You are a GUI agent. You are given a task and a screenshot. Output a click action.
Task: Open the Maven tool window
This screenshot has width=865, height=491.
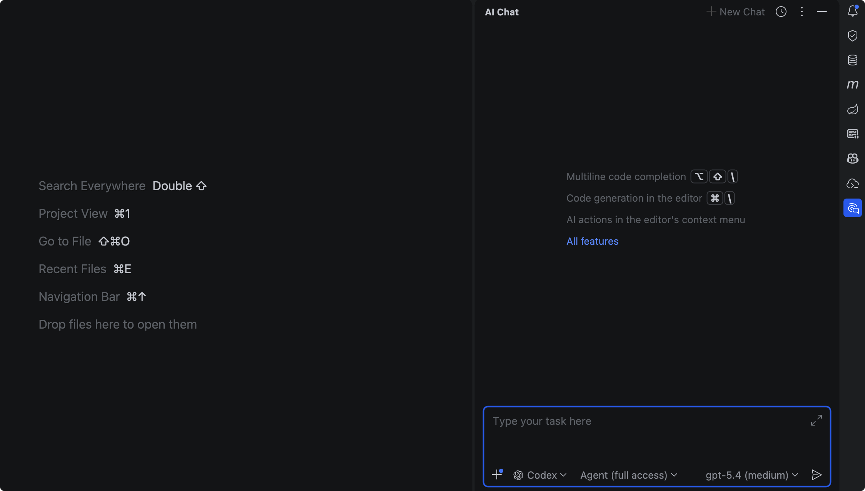coord(852,85)
